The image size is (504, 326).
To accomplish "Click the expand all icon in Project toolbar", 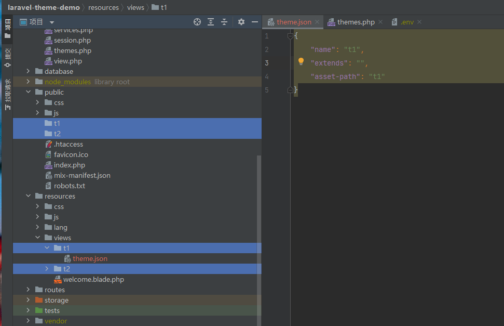I will coord(211,22).
